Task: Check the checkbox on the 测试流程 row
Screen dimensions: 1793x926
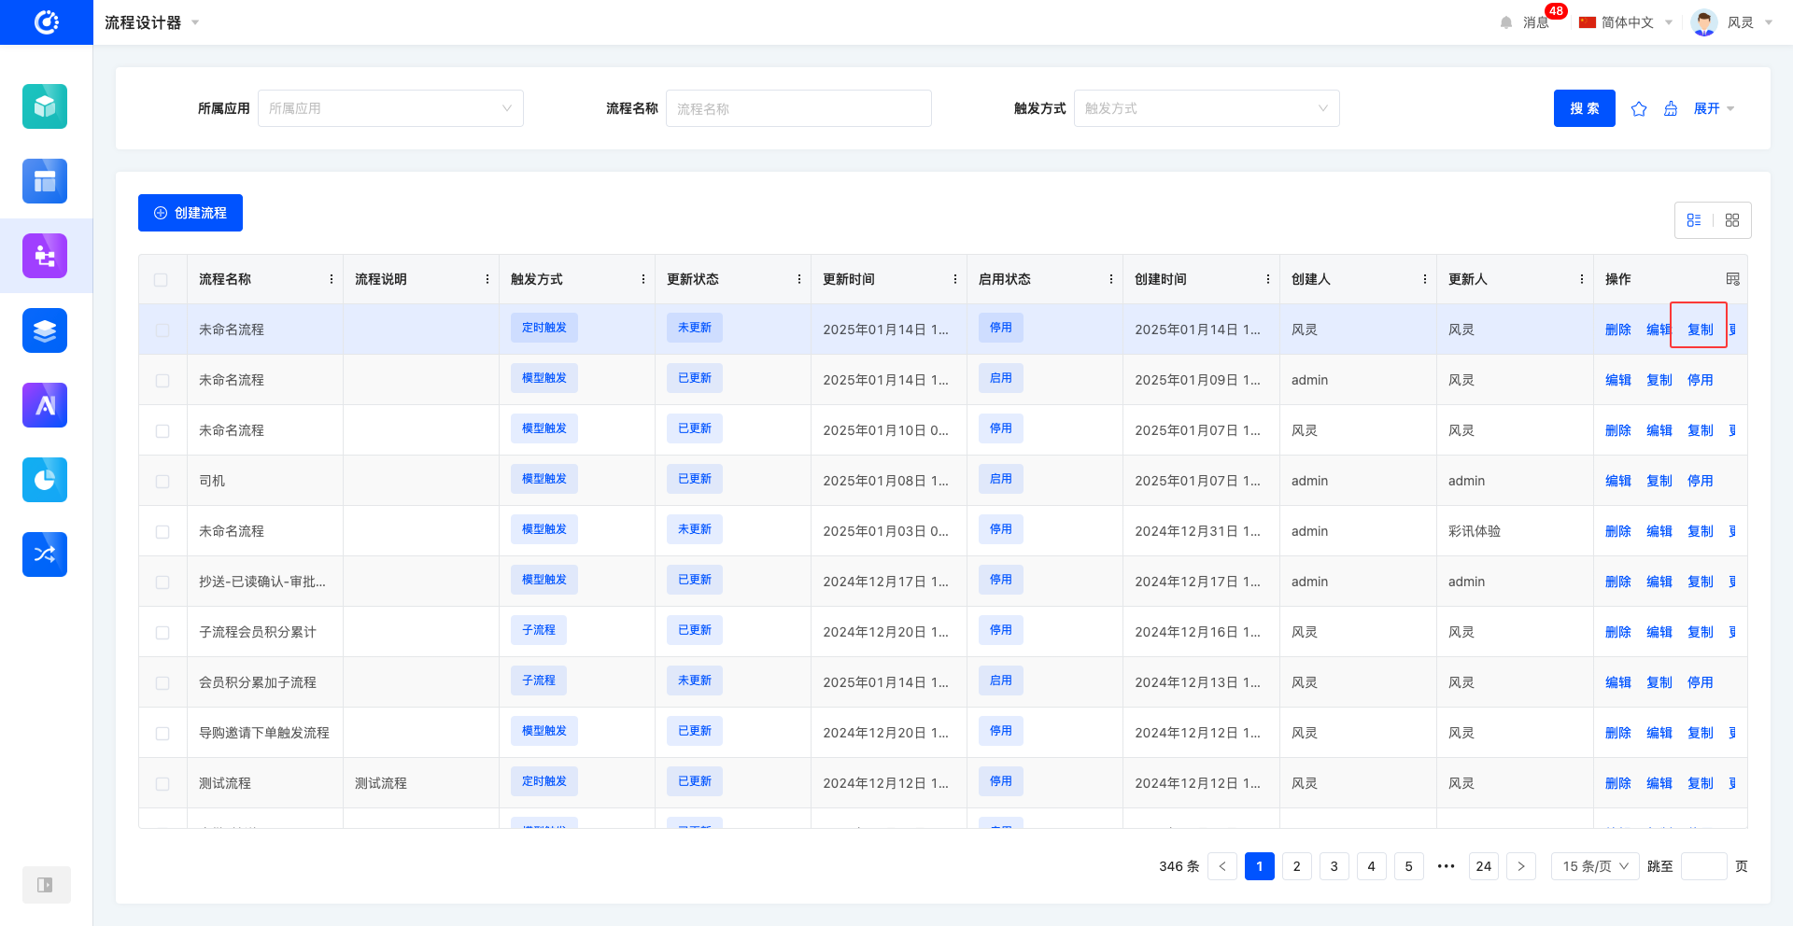Action: [x=162, y=783]
